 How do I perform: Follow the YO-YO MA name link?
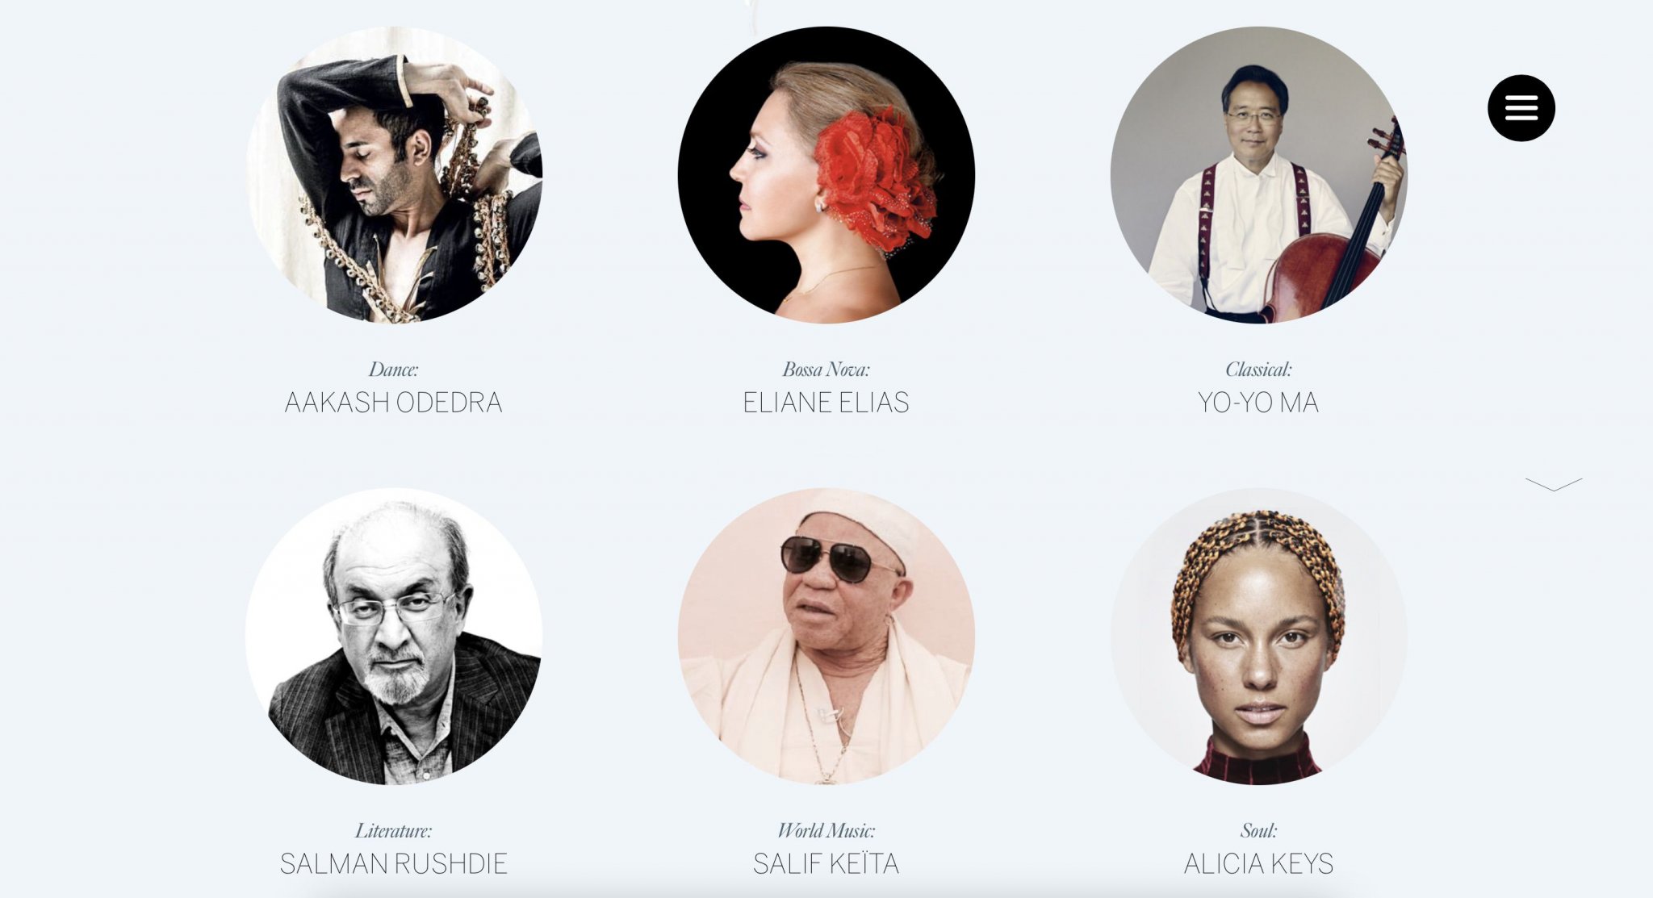1258,403
